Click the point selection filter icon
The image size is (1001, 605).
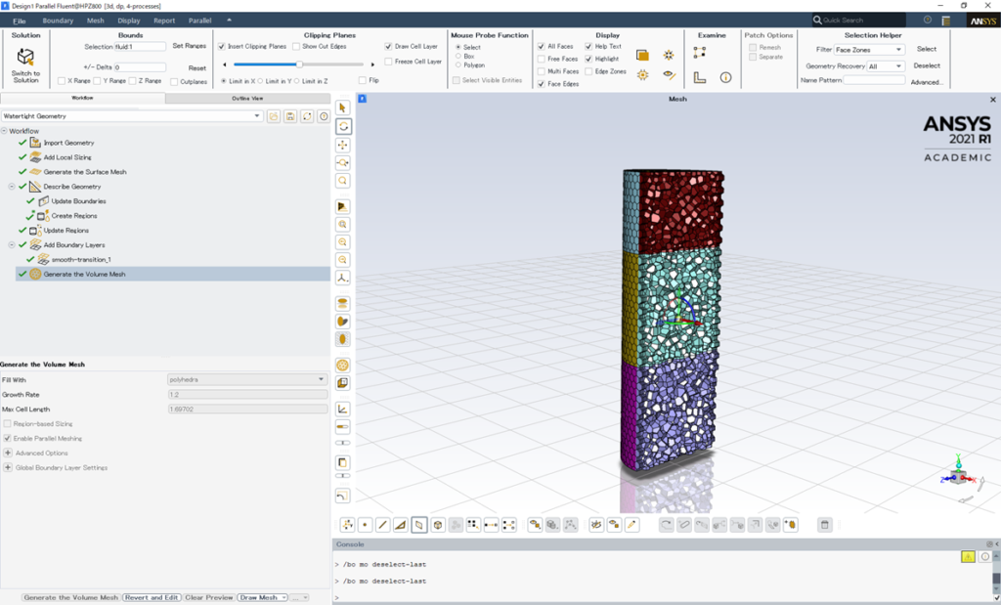click(x=366, y=525)
